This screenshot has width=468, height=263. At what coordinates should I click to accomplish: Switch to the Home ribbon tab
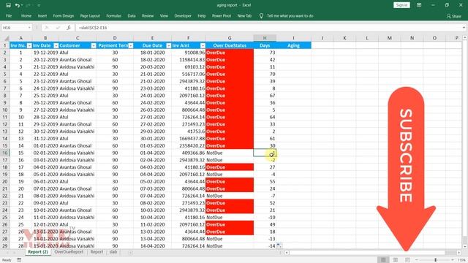26,16
